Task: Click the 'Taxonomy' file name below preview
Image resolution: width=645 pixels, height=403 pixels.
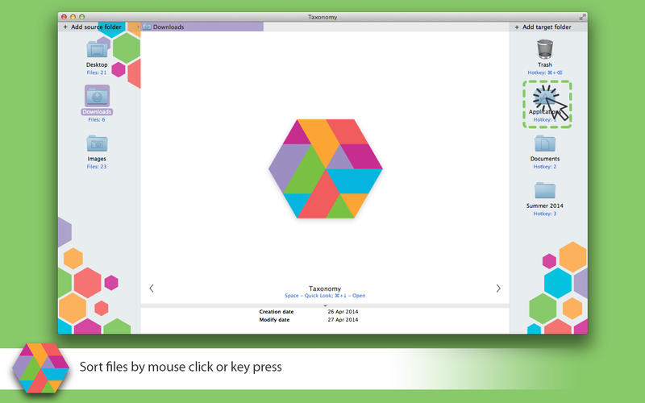Action: click(325, 289)
